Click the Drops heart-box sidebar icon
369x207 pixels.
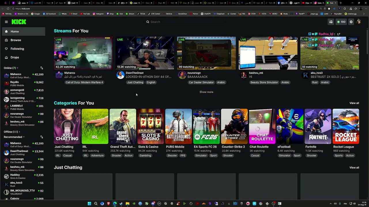coord(6,57)
